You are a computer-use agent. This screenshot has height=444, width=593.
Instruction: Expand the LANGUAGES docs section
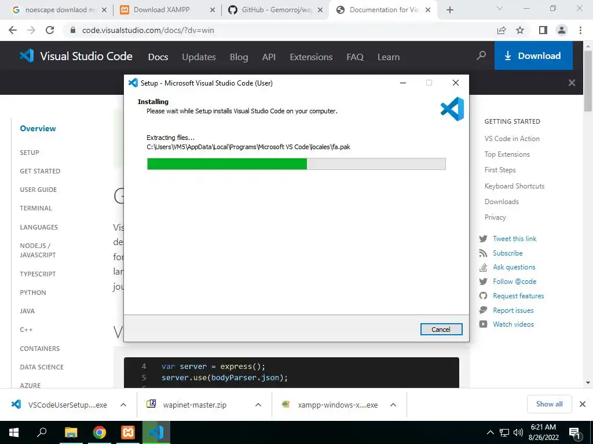[x=39, y=227]
